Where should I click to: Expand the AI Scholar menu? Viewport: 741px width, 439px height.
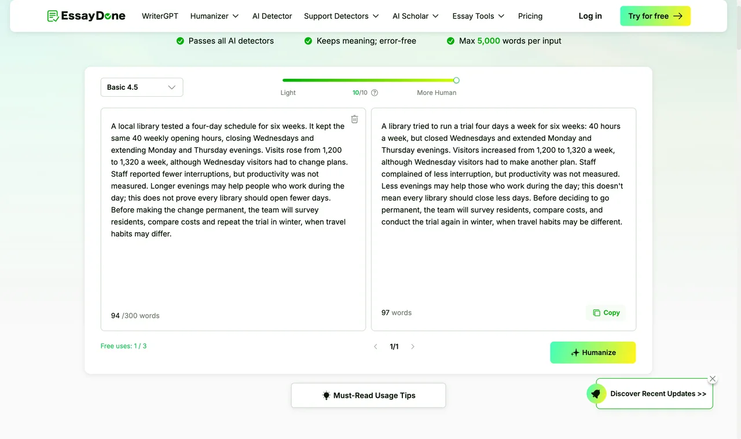coord(416,16)
